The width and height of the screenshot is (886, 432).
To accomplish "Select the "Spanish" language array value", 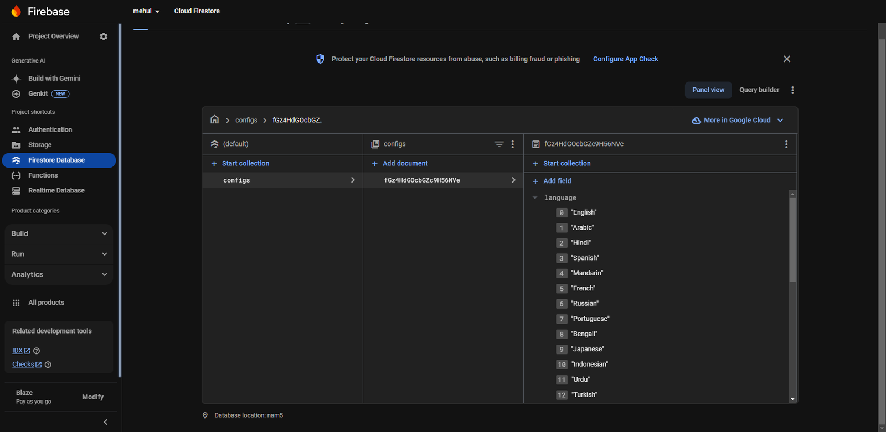I will pyautogui.click(x=585, y=258).
